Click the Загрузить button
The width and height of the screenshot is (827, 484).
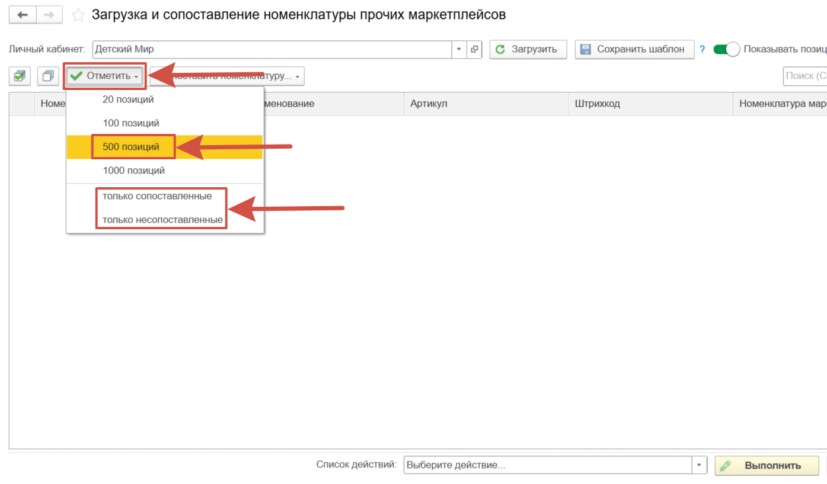click(x=528, y=49)
